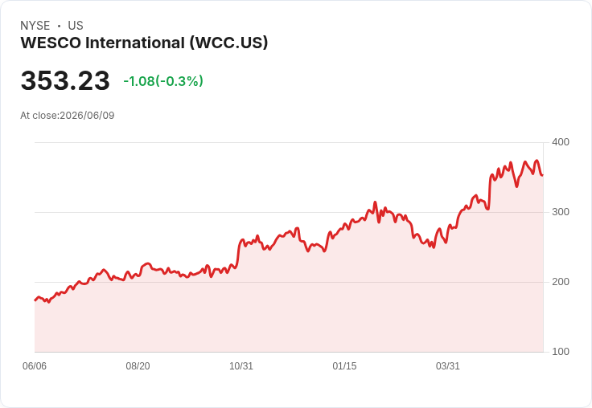Click the starting point of the red price line
Viewport: 592px width, 408px height.
[x=35, y=300]
